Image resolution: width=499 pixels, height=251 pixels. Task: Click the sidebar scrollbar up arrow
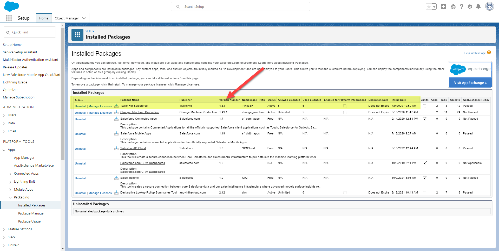click(x=63, y=25)
